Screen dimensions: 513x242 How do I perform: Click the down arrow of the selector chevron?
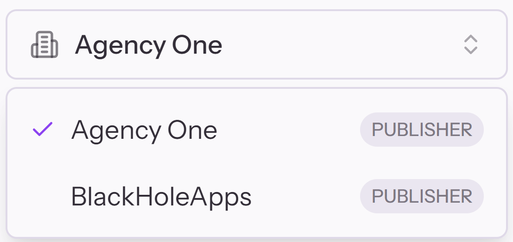tap(470, 50)
